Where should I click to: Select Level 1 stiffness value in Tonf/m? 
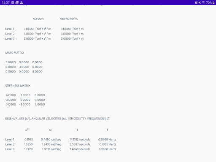72,29
